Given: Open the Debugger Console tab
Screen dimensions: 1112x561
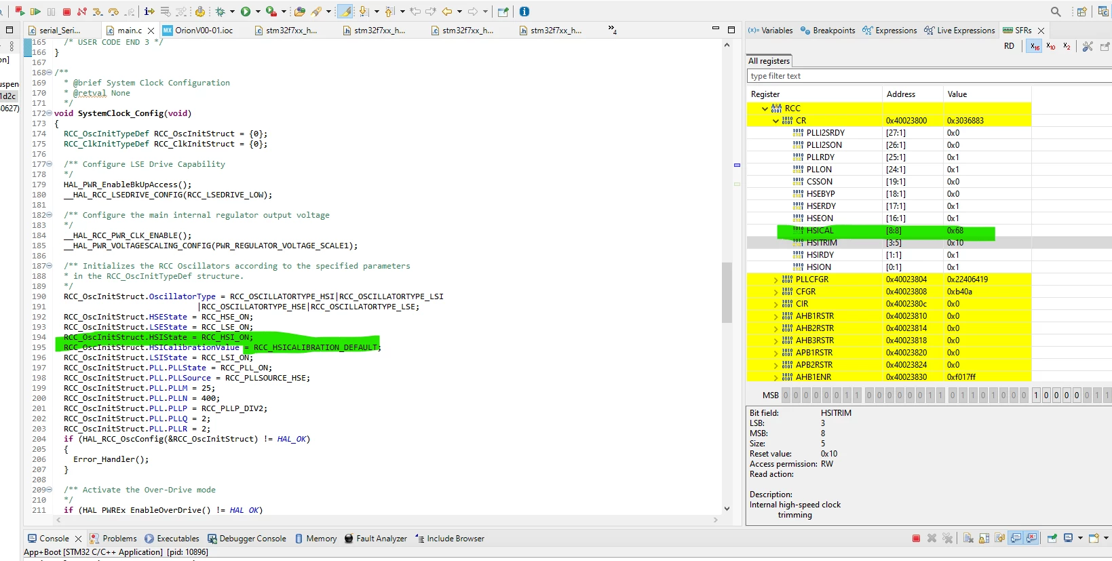Looking at the screenshot, I should (x=247, y=539).
